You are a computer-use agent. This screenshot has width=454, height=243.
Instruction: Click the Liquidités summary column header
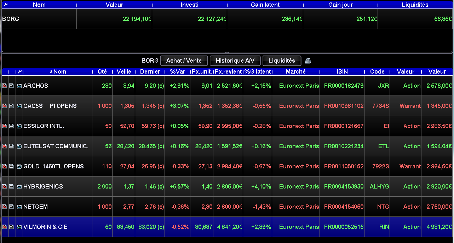pyautogui.click(x=415, y=5)
